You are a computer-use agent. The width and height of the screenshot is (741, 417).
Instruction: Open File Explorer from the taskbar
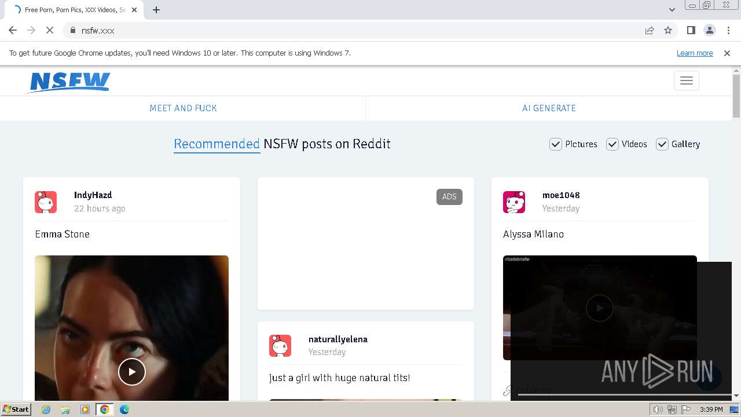click(65, 409)
